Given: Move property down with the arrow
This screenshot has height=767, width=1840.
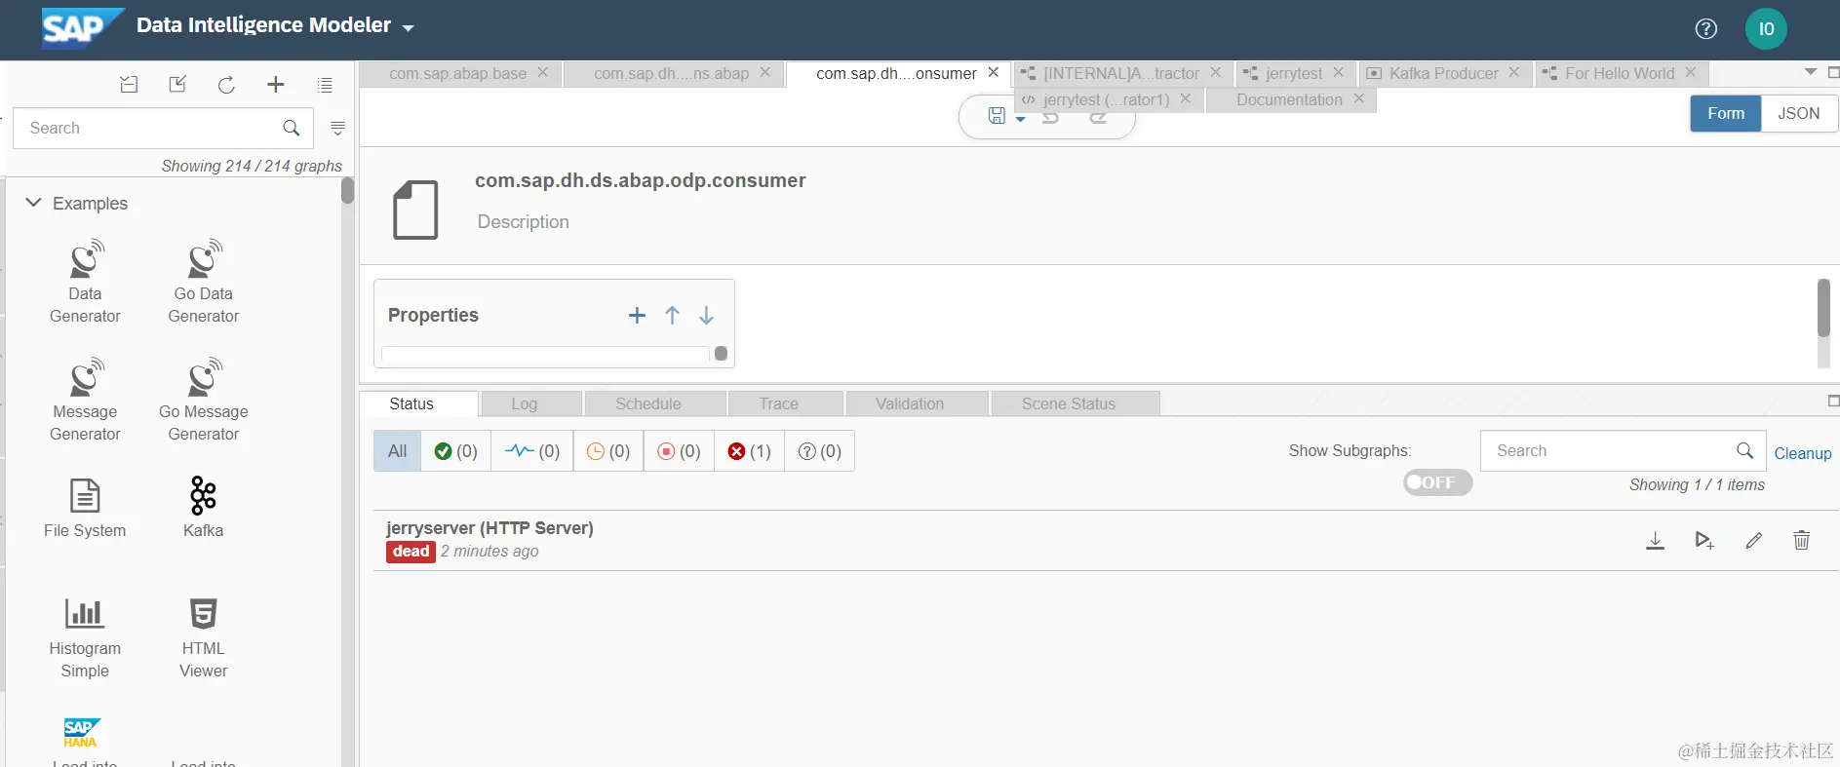Looking at the screenshot, I should (706, 315).
